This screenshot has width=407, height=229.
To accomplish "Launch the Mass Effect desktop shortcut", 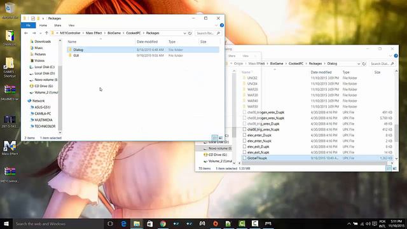I will pos(10,148).
